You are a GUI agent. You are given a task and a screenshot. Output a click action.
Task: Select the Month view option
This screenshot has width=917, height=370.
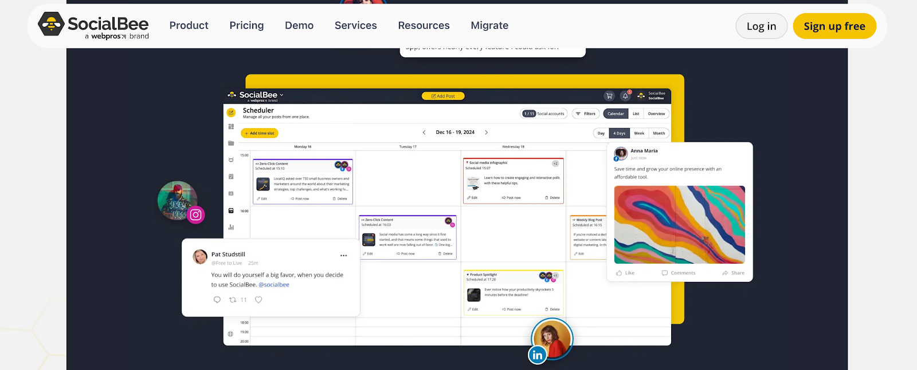coord(659,133)
